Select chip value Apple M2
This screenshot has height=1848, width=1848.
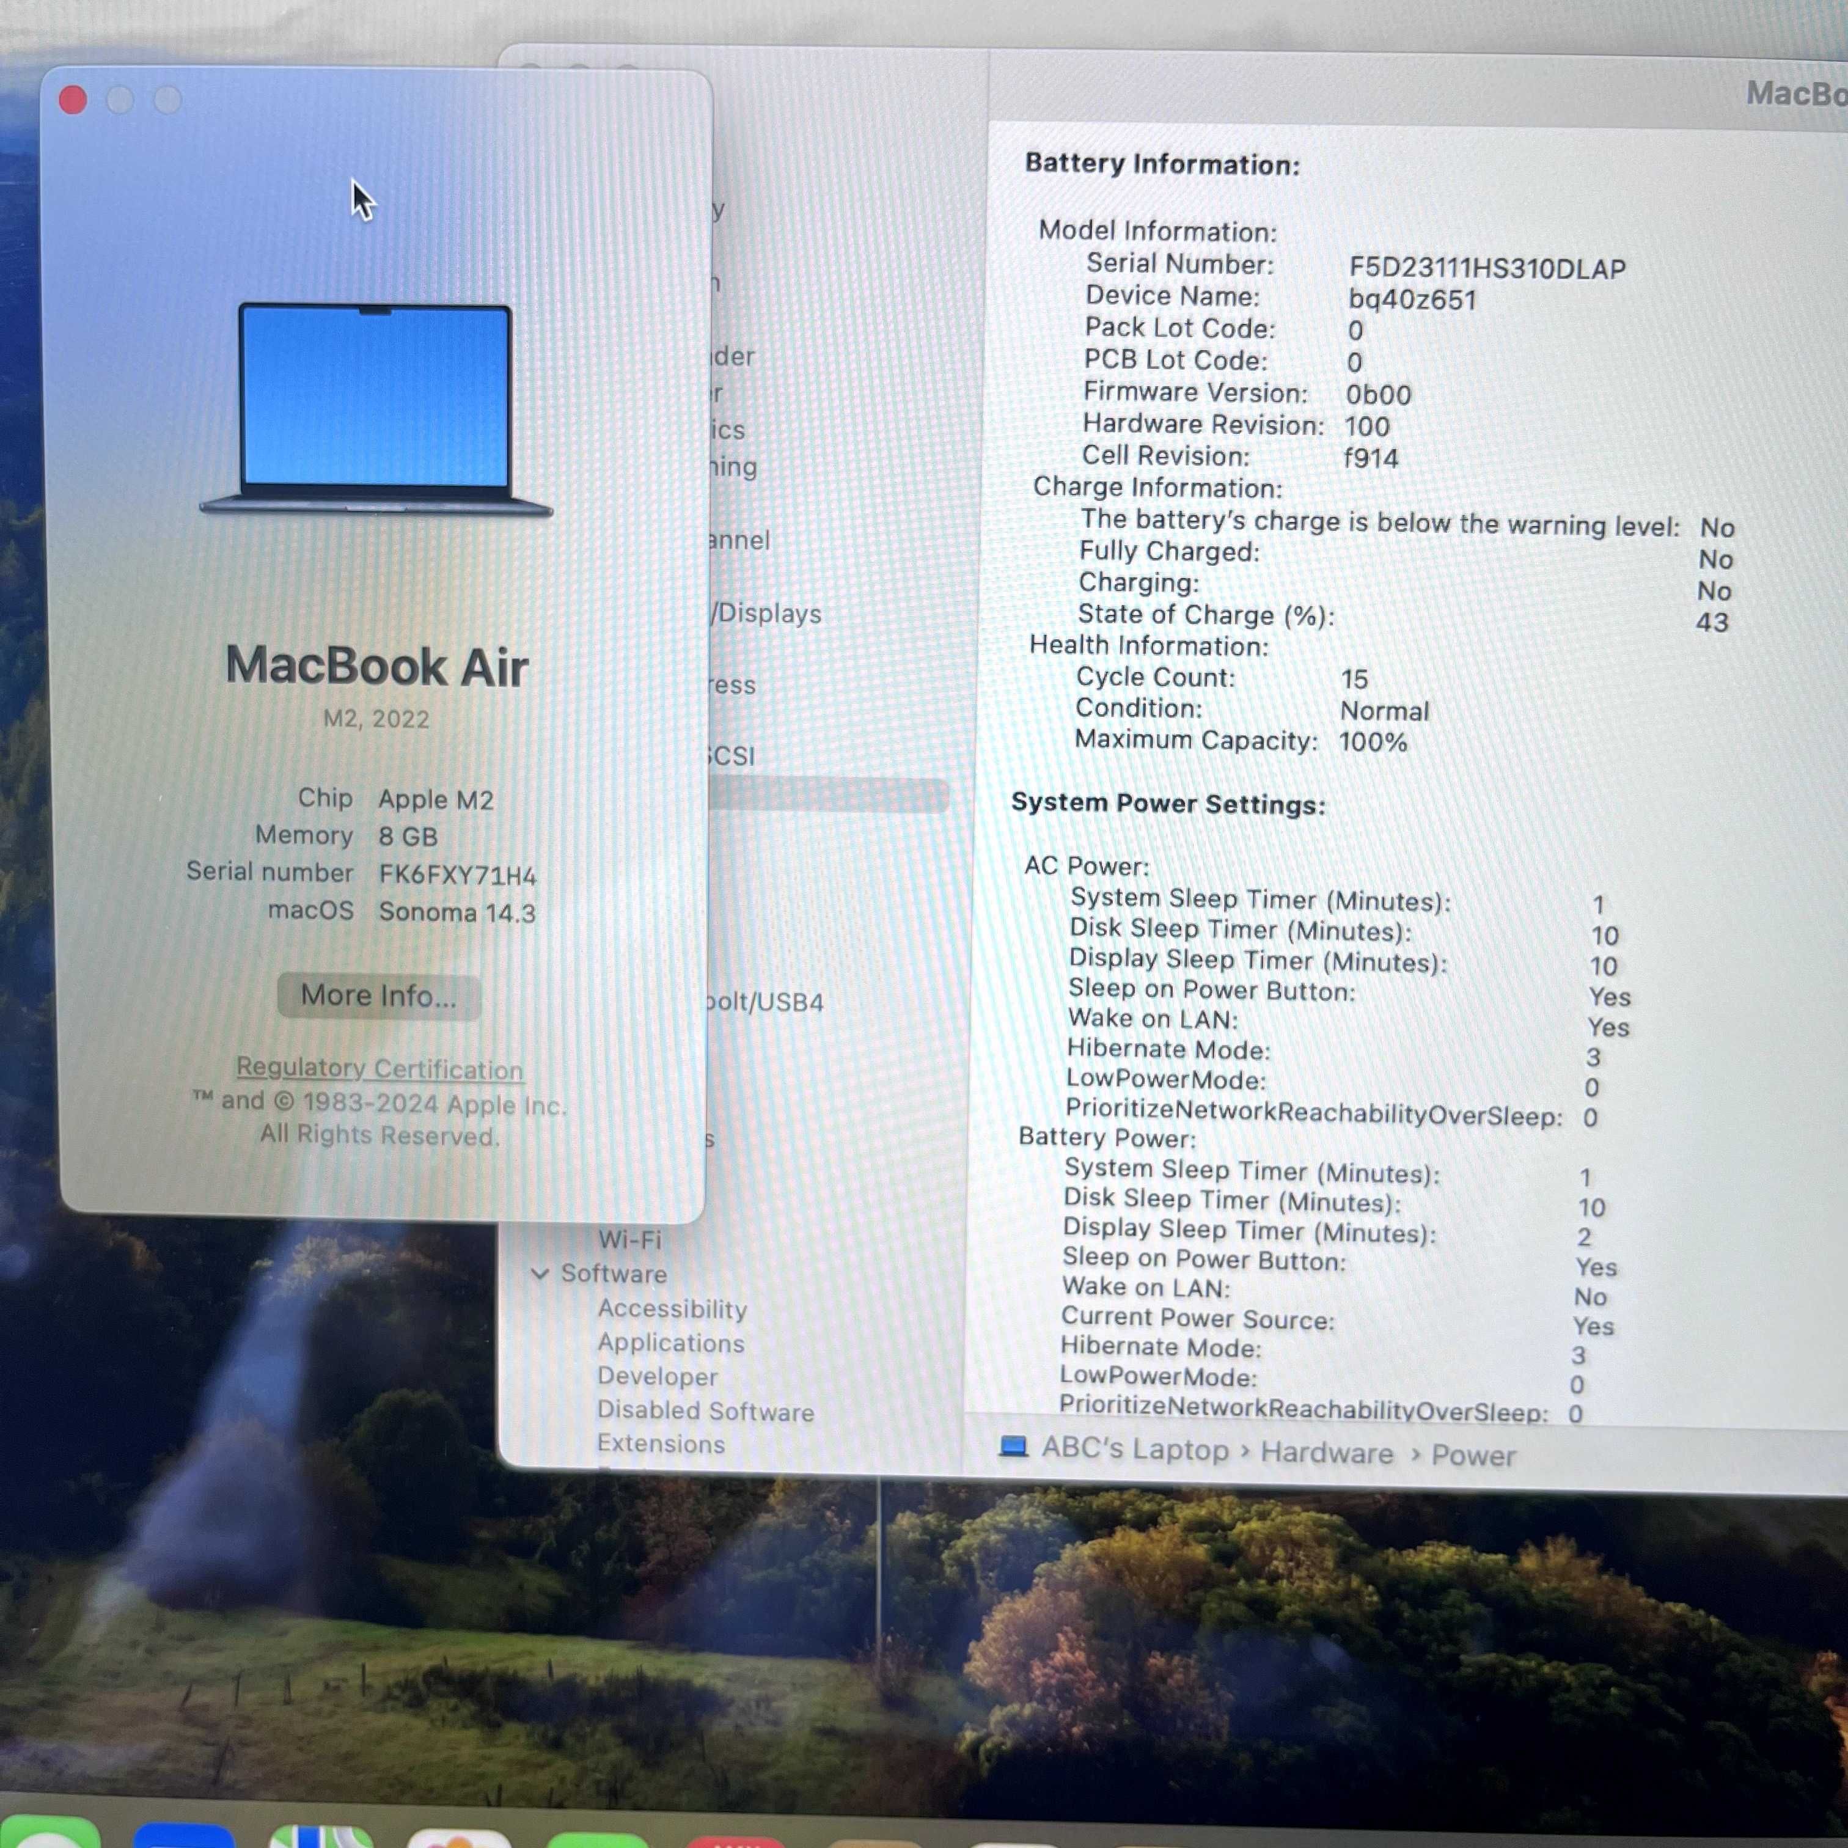pos(436,800)
